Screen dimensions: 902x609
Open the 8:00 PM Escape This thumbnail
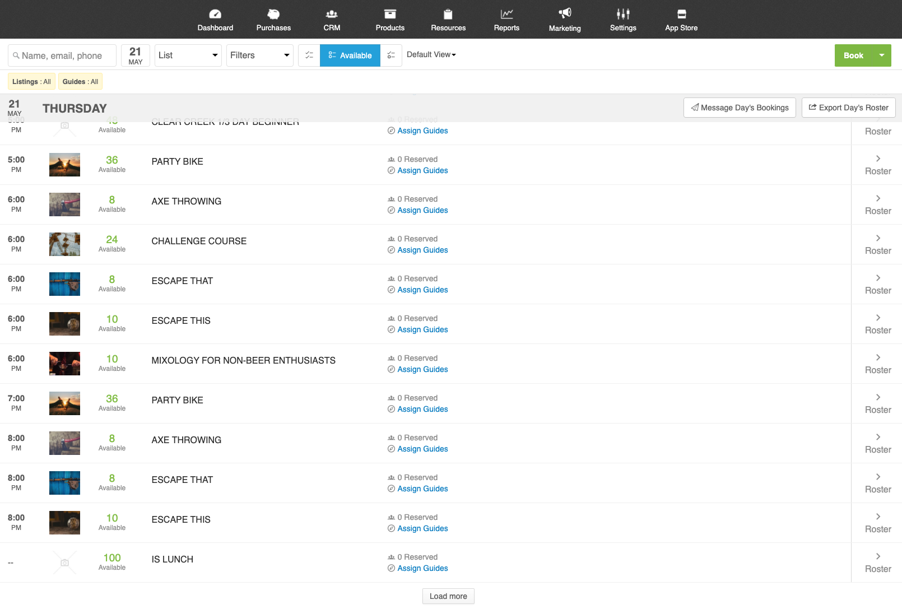[64, 523]
